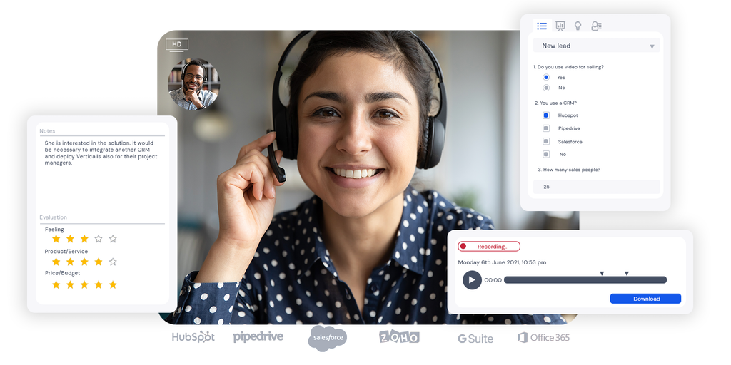Click the HubSpot logo
This screenshot has height=365, width=731.
click(x=193, y=337)
